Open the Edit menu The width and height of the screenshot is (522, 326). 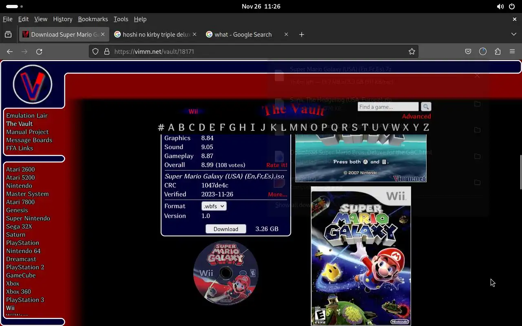23,19
